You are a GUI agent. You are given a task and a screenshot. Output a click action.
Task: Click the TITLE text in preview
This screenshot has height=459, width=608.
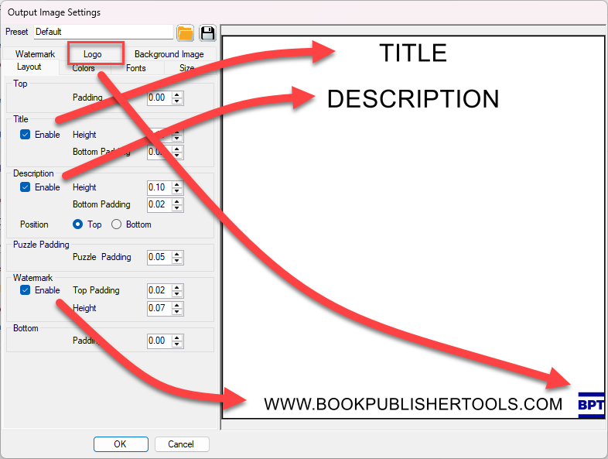[413, 53]
